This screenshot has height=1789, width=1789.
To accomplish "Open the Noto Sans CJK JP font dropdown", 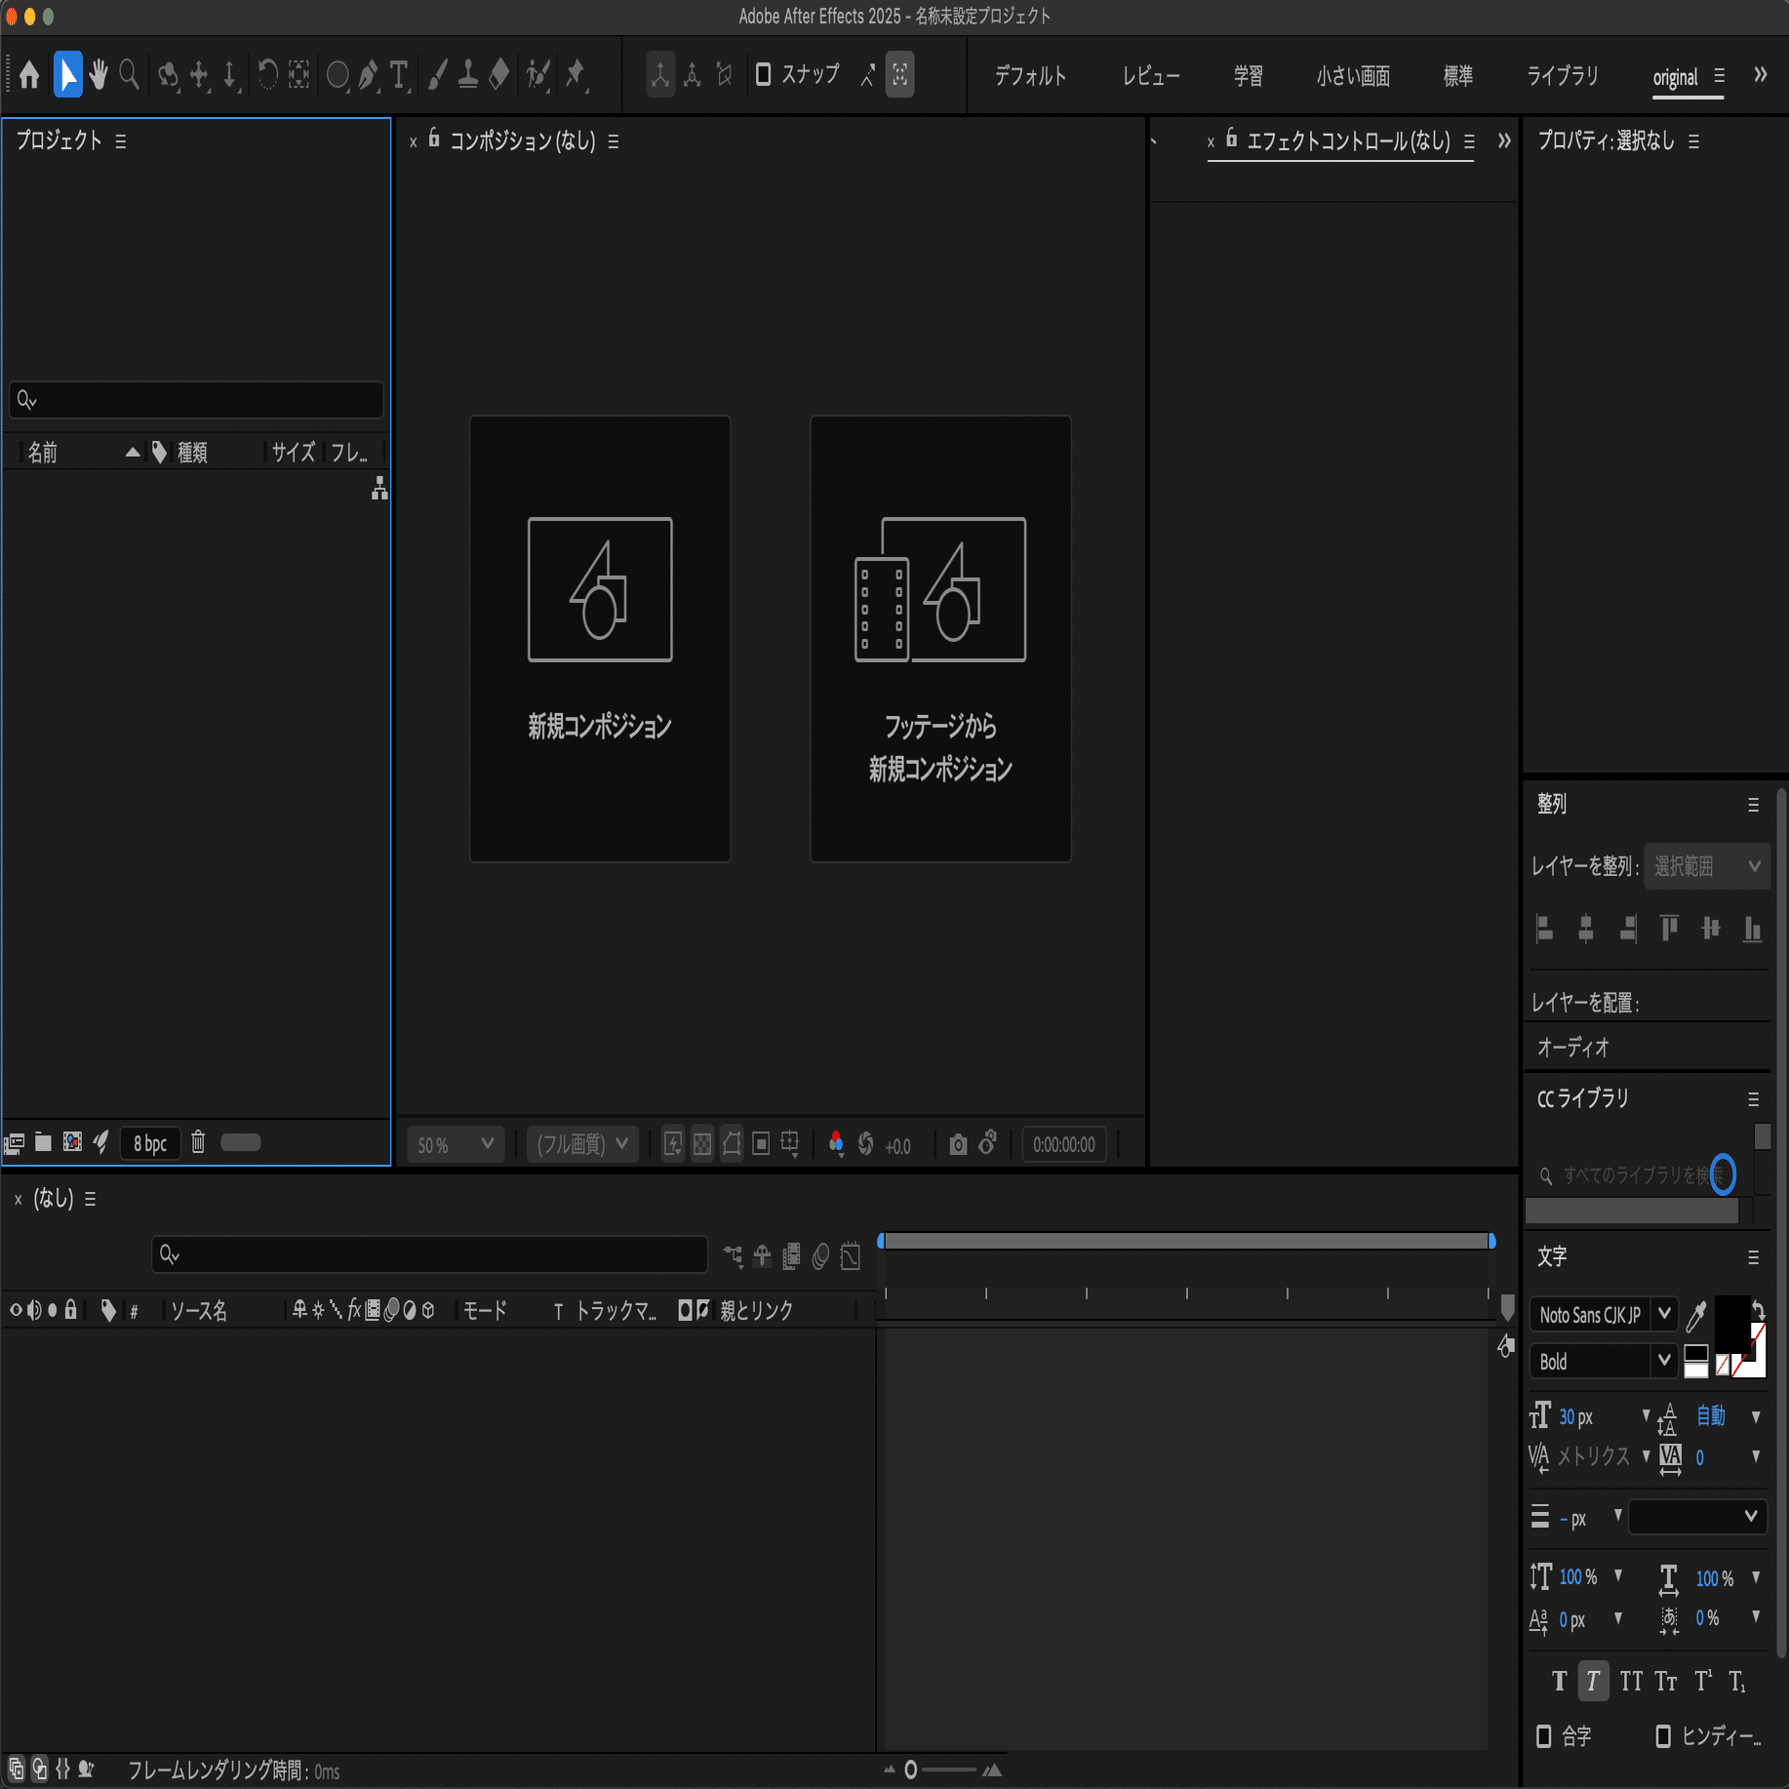I will [1603, 1314].
